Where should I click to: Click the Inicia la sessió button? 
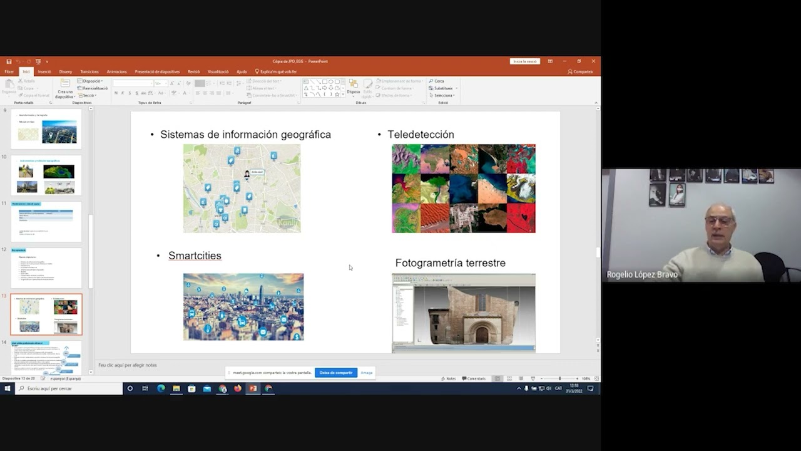pyautogui.click(x=525, y=61)
